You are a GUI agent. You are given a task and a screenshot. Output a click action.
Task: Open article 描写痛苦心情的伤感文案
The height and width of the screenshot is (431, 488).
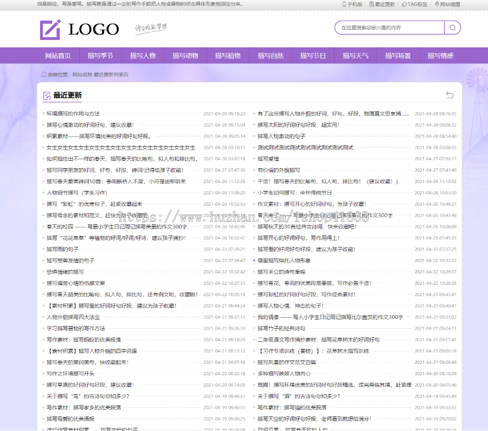click(76, 283)
